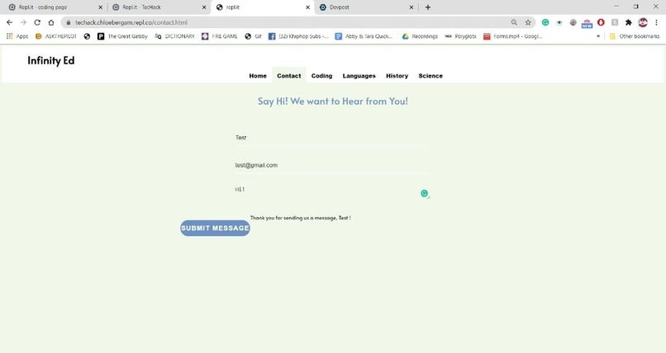Open the Polyglots bookmark
This screenshot has width=666, height=353.
click(460, 36)
